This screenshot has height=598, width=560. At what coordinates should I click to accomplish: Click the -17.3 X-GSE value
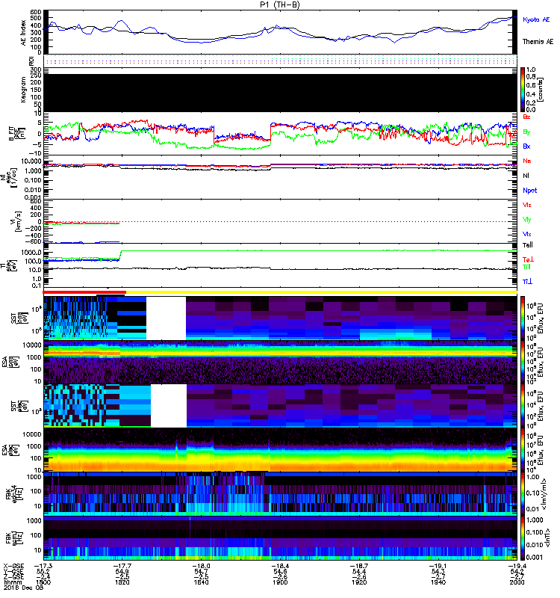pos(43,567)
